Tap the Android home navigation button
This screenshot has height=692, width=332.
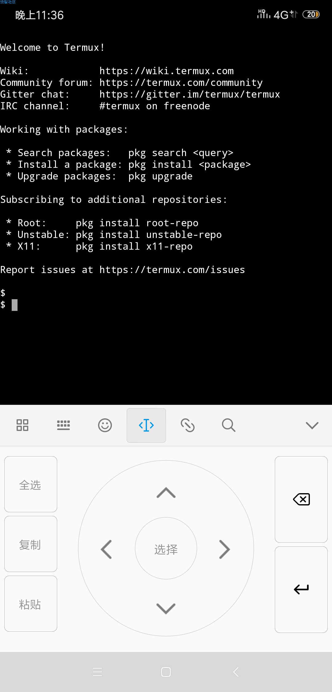[x=166, y=672]
